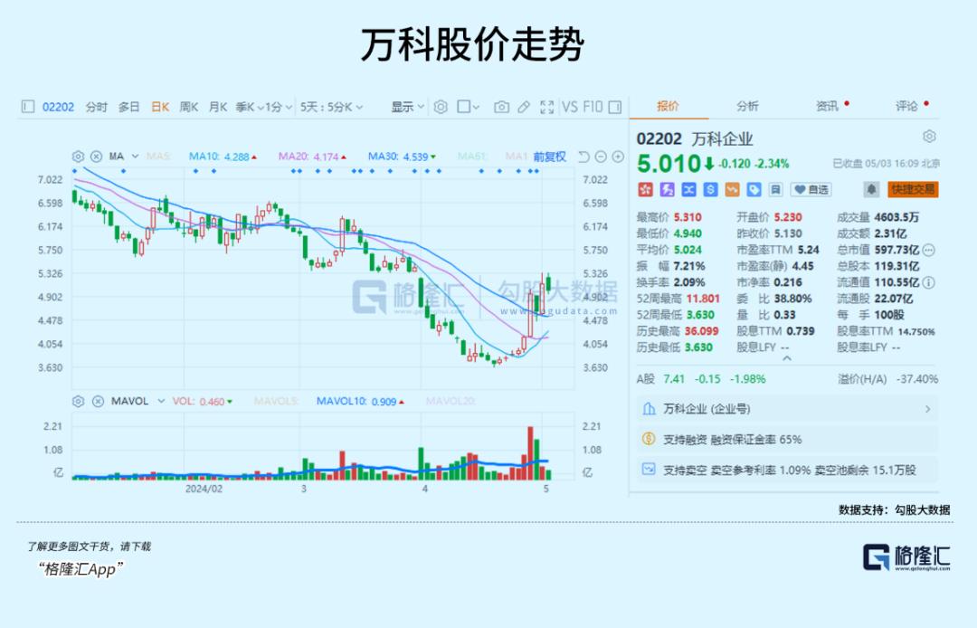The image size is (977, 628).
Task: Open MA indicator settings gear
Action: [x=78, y=157]
